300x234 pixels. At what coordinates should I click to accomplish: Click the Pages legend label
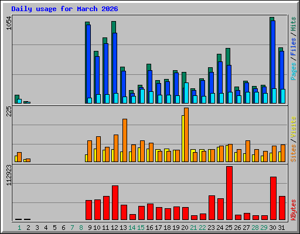(x=293, y=71)
